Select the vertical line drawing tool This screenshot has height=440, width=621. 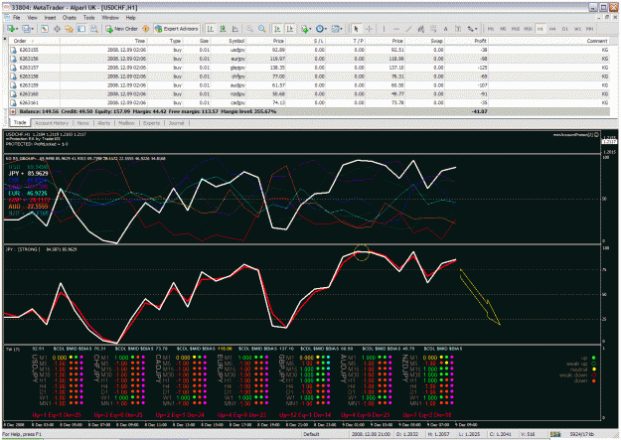tap(384, 29)
